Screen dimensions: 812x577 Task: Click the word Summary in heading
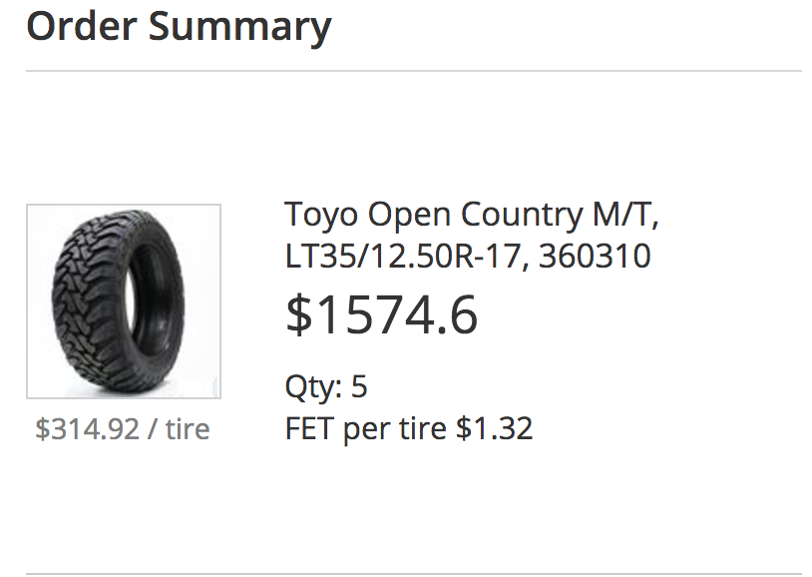click(239, 28)
